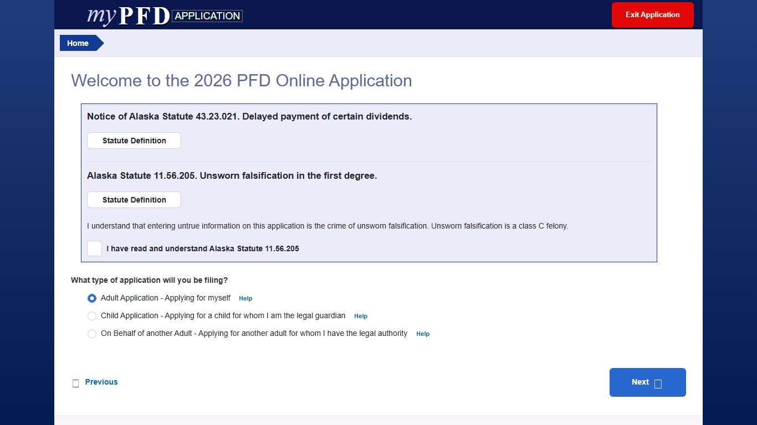Click the myPFD logo in the header
This screenshot has width=757, height=425.
(127, 15)
